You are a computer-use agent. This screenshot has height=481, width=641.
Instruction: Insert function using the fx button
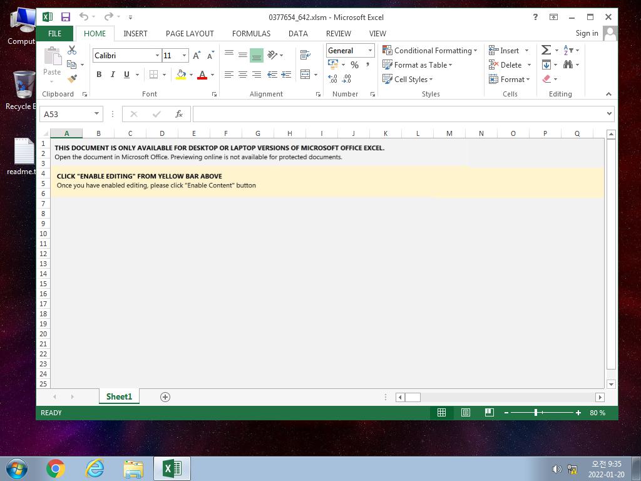pos(178,114)
